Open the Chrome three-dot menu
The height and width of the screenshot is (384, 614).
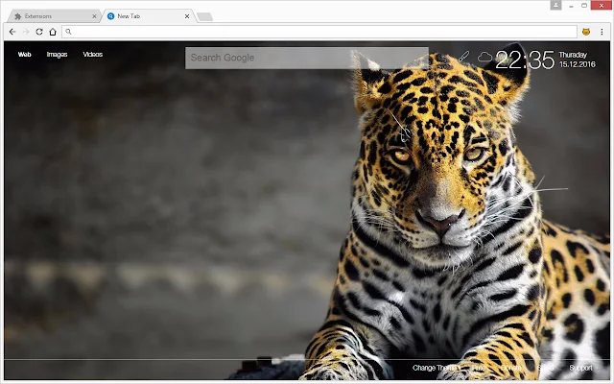coord(602,32)
